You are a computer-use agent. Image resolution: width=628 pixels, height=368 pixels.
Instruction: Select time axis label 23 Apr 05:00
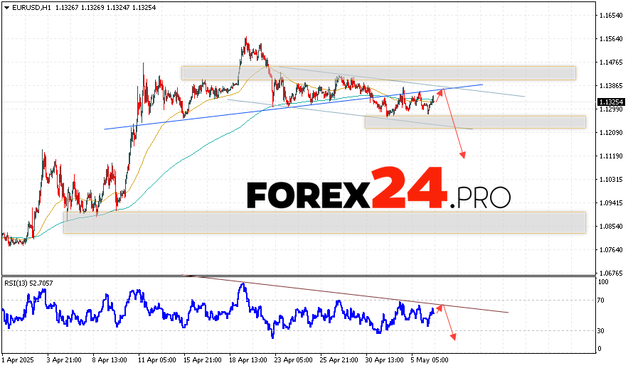294,360
